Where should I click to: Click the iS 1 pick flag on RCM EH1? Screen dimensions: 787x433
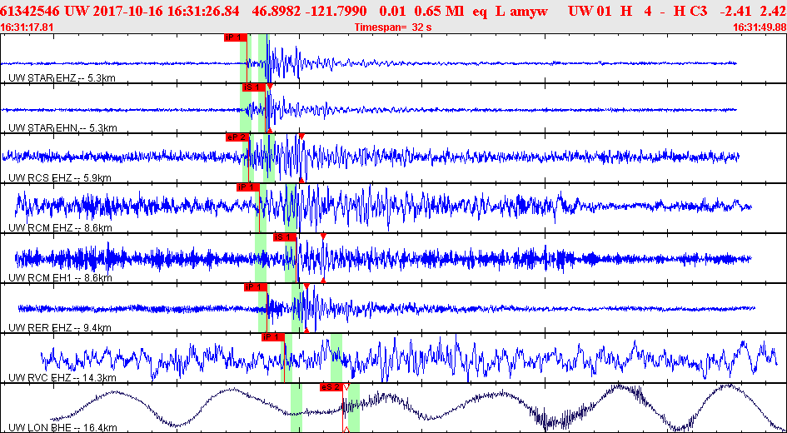(x=284, y=237)
